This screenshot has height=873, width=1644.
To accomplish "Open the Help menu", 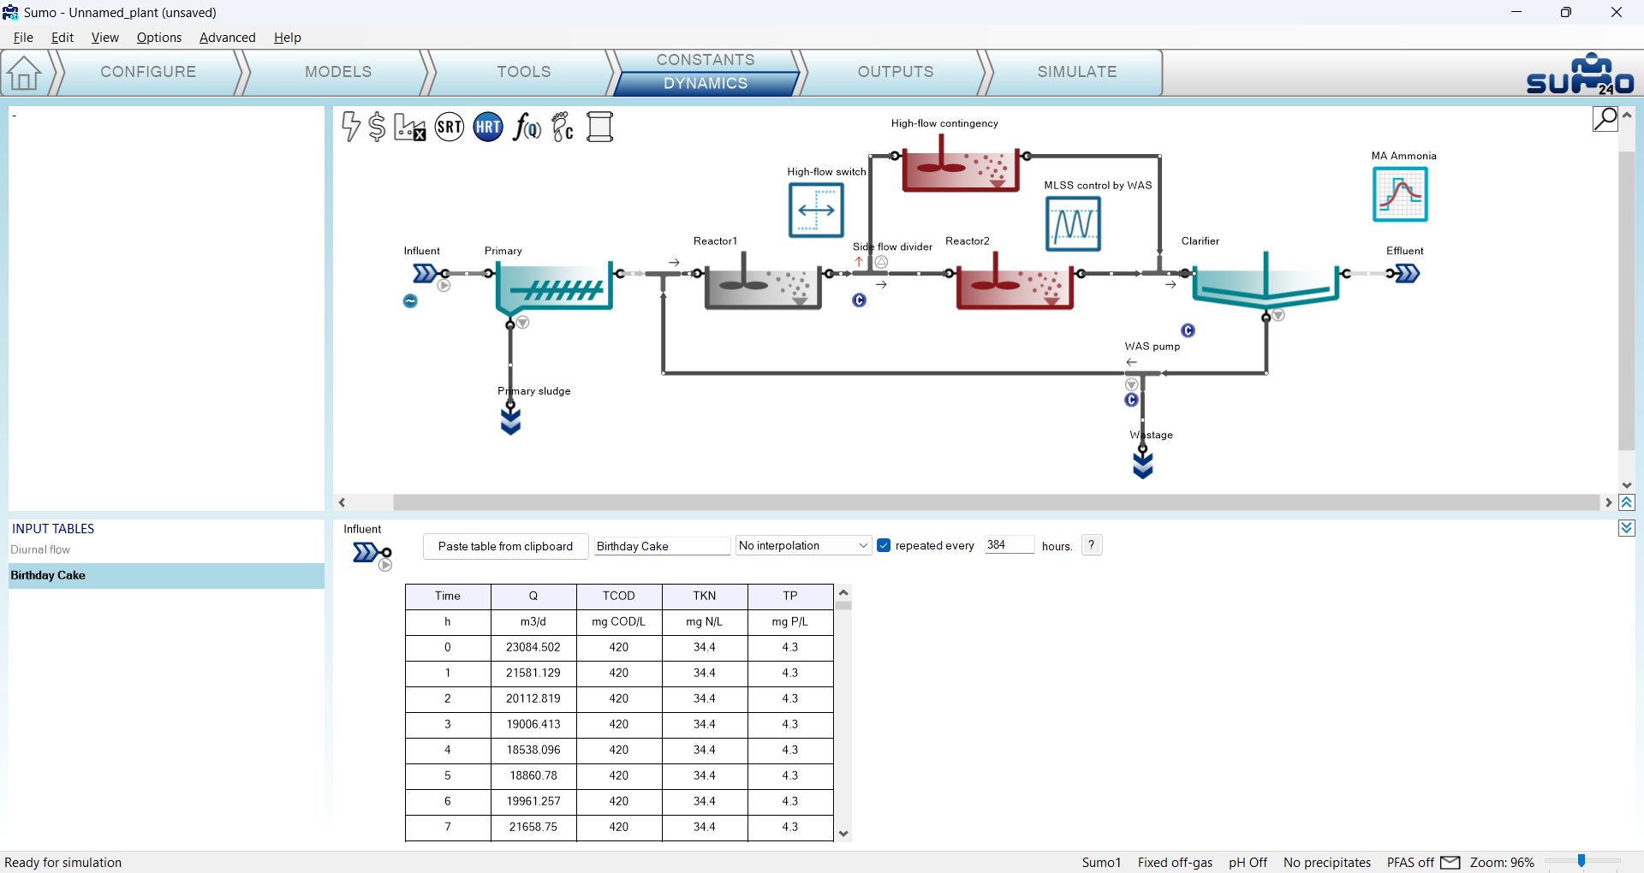I will click(x=288, y=38).
